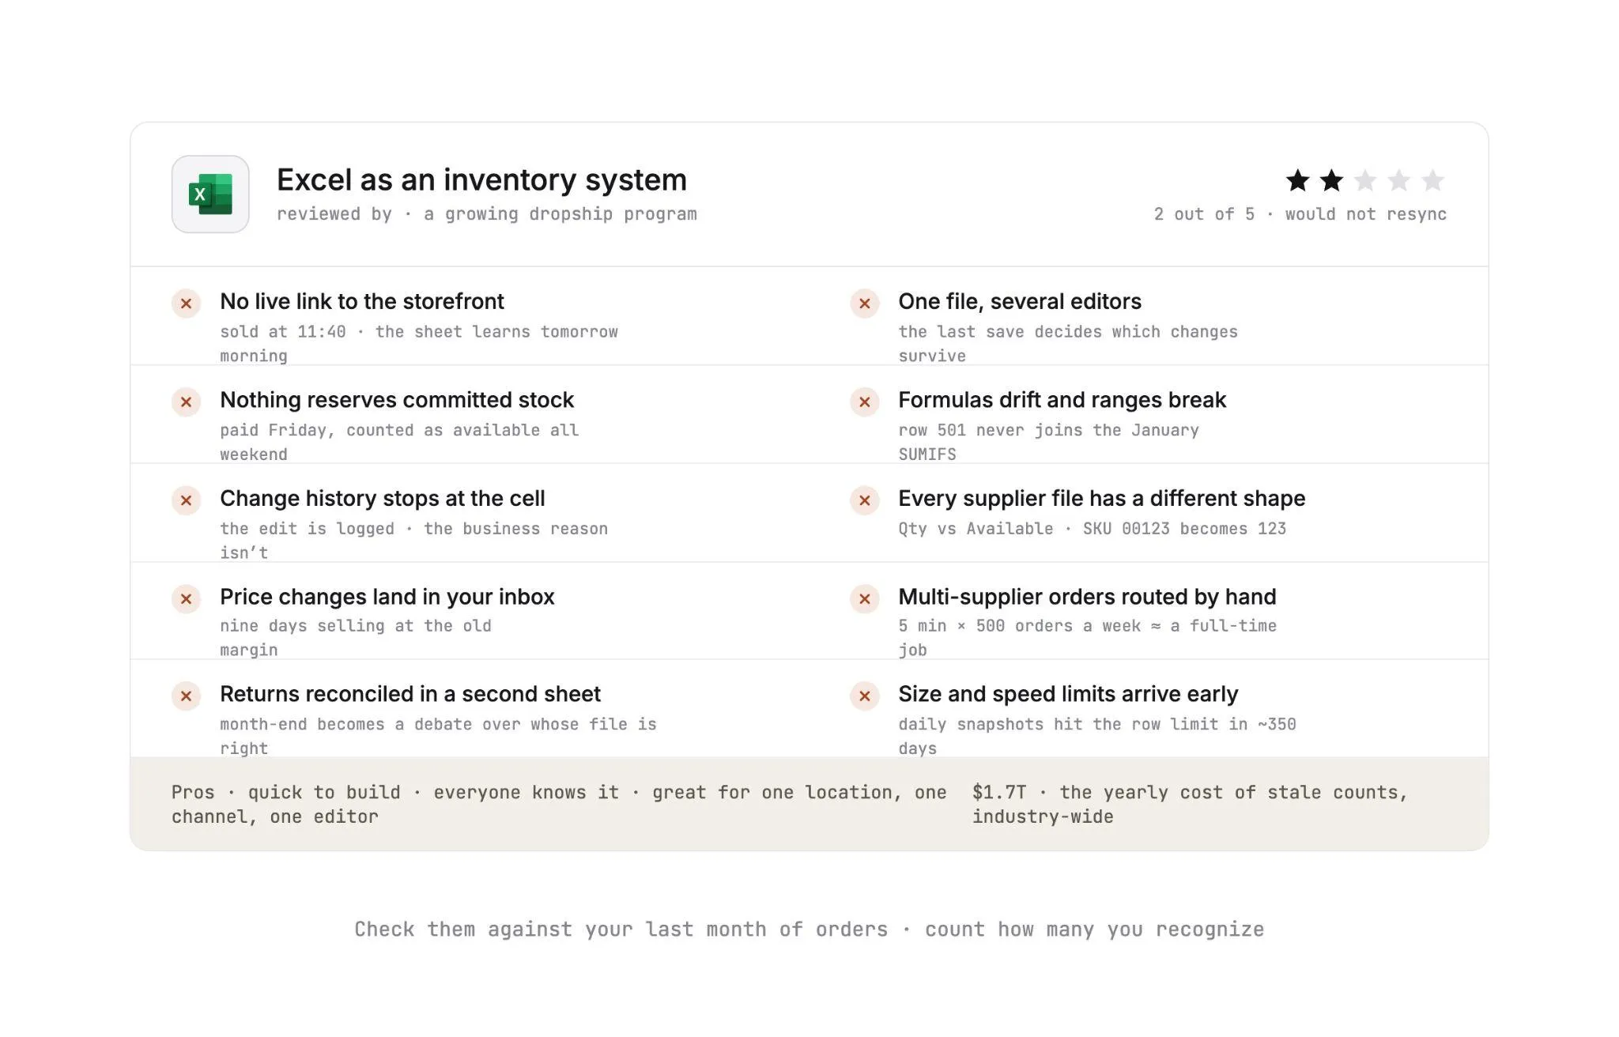The height and width of the screenshot is (1037, 1619).
Task: Click the heading Change history stops at the cell
Action: tap(383, 499)
